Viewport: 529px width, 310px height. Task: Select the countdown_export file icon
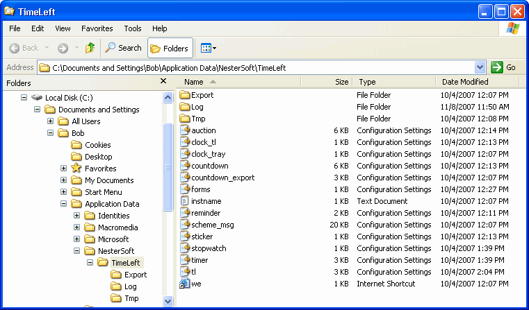click(184, 178)
